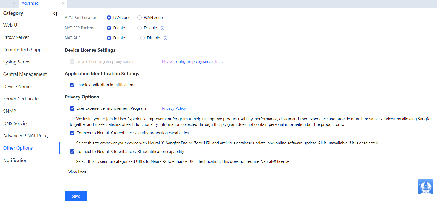The height and width of the screenshot is (203, 437).
Task: Disable NAT ESP Packets
Action: [x=140, y=28]
